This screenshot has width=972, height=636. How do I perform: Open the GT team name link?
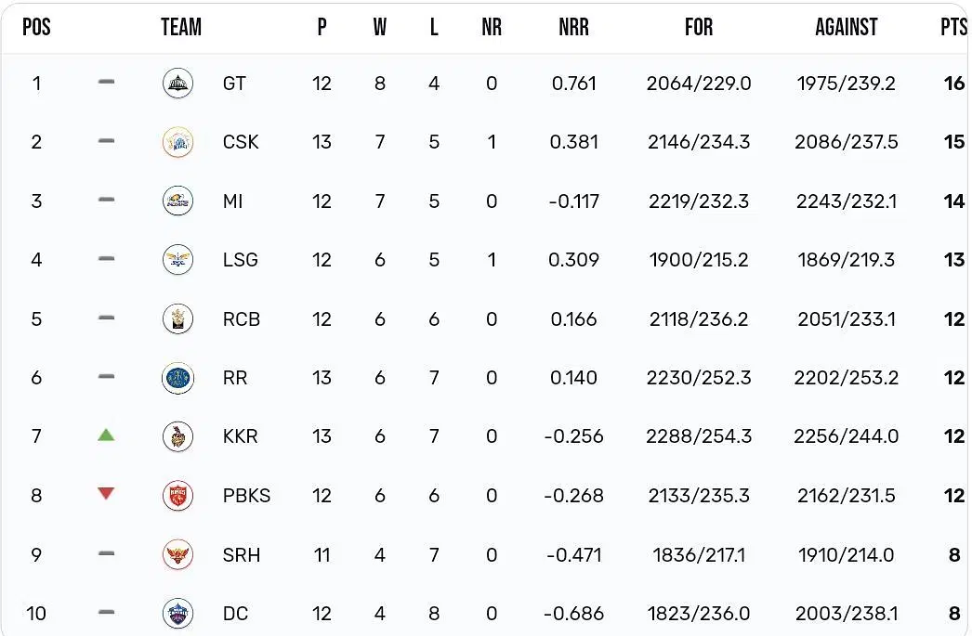[234, 84]
